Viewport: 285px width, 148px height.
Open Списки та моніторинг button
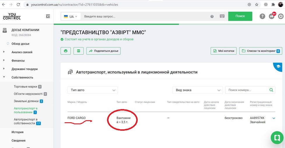(261, 51)
